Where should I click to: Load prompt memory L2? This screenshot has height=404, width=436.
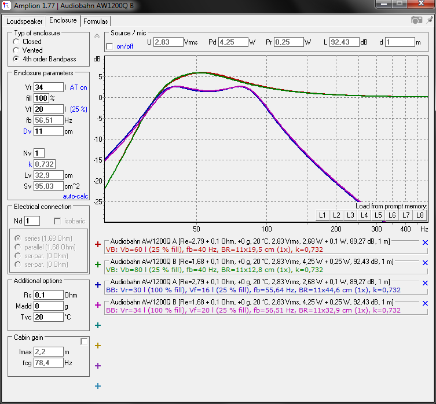point(336,215)
